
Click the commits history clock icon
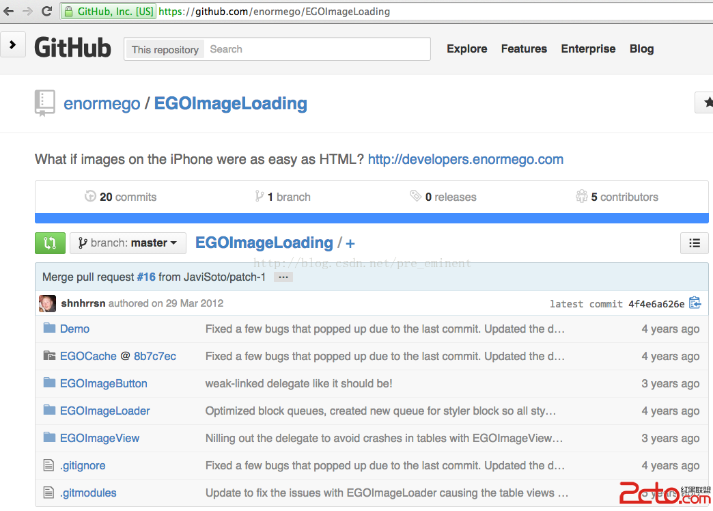[90, 196]
